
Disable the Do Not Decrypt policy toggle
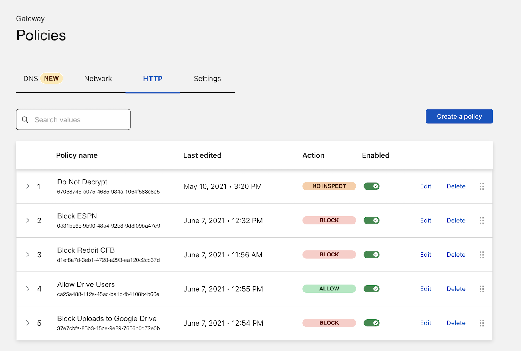click(x=371, y=186)
